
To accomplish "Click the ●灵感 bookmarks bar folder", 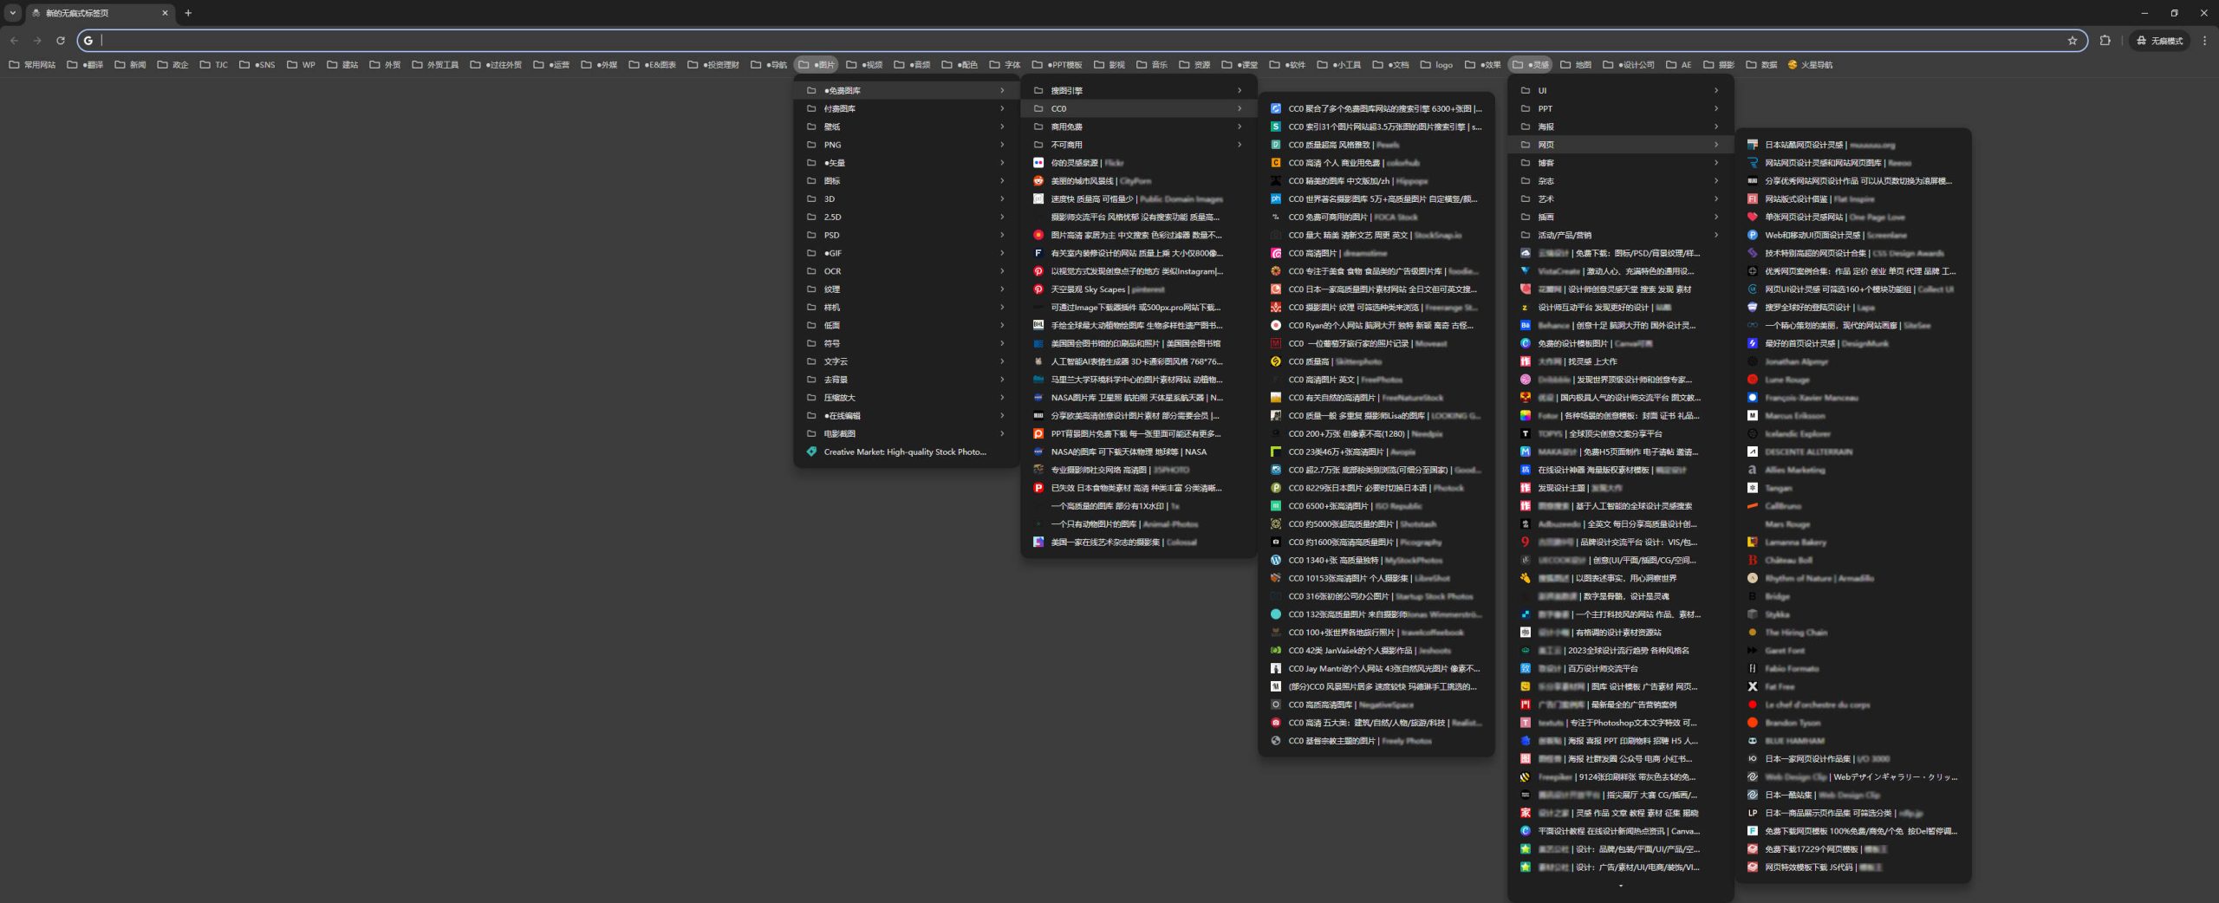I will pyautogui.click(x=1531, y=64).
